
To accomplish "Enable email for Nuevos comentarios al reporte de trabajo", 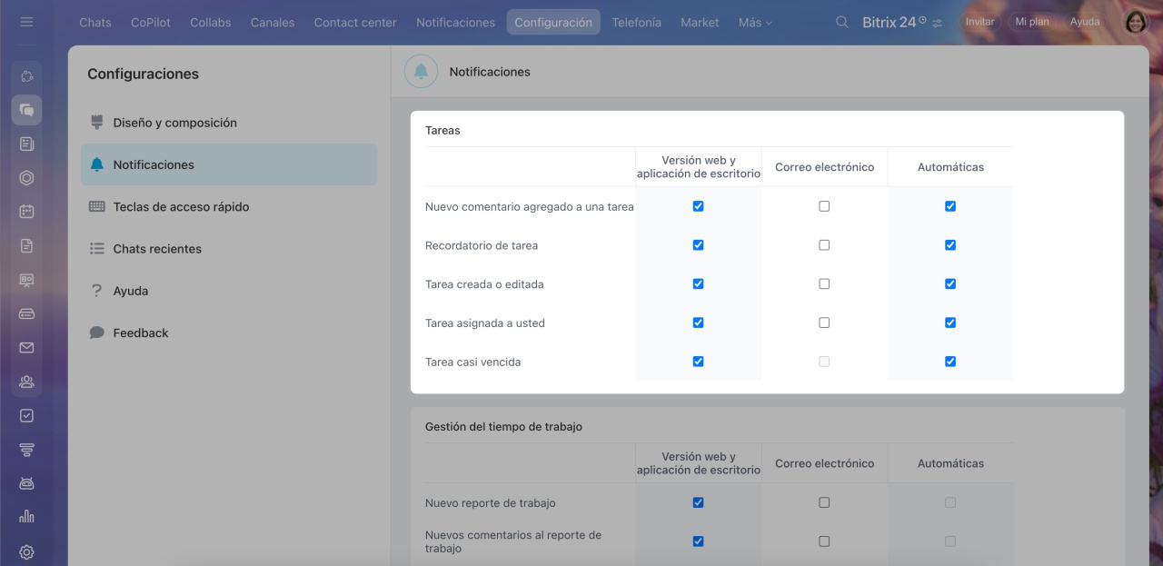I will click(x=824, y=541).
